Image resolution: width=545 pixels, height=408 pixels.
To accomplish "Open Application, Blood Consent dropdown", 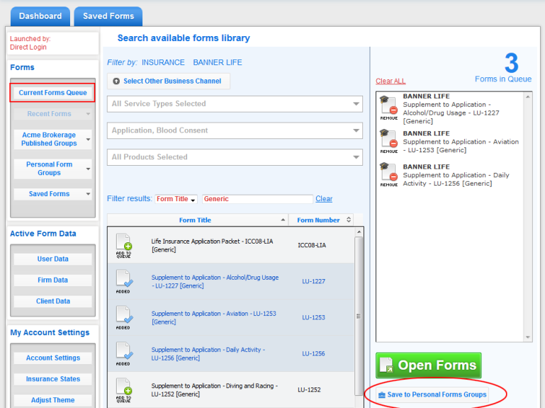I will pyautogui.click(x=235, y=130).
